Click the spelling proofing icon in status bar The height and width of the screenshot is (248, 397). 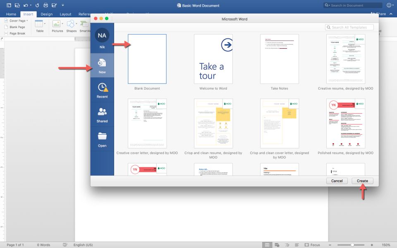tap(65, 245)
